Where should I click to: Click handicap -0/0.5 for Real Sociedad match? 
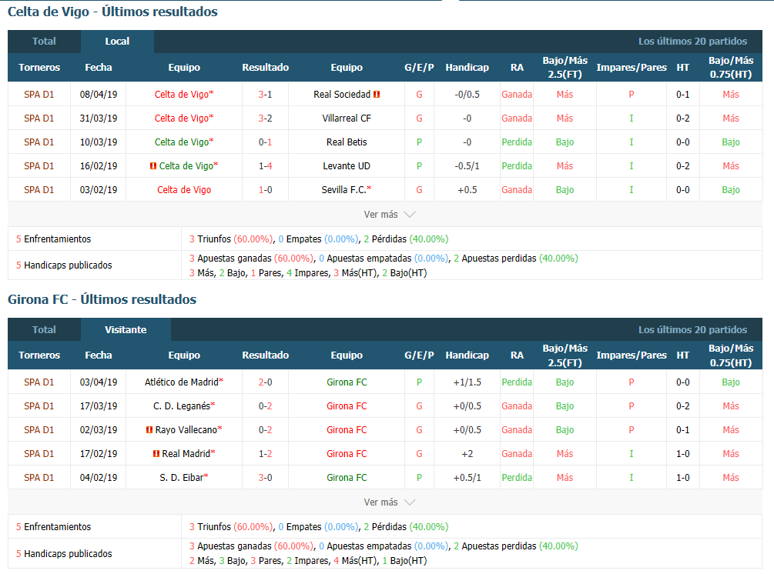[x=467, y=94]
